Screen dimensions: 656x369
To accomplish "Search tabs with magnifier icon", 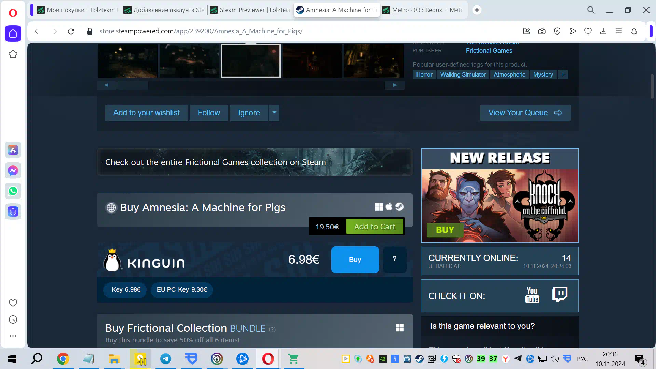I will click(x=591, y=10).
